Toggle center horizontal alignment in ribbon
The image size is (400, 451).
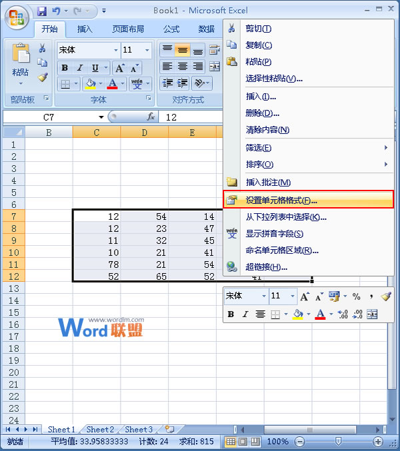pyautogui.click(x=183, y=67)
